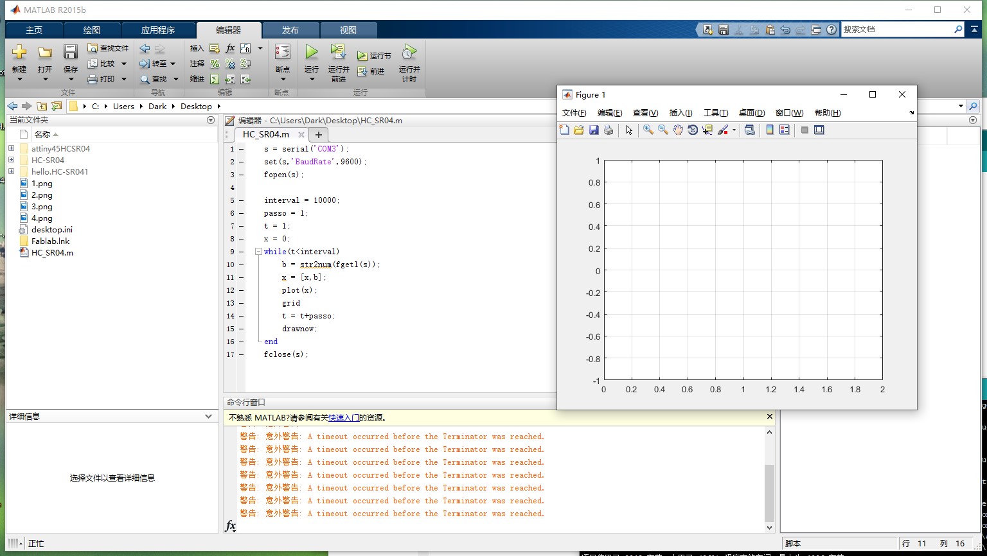Toggle breakpoint dash on line 5

(x=241, y=200)
